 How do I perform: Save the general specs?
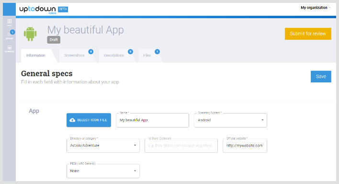[321, 76]
